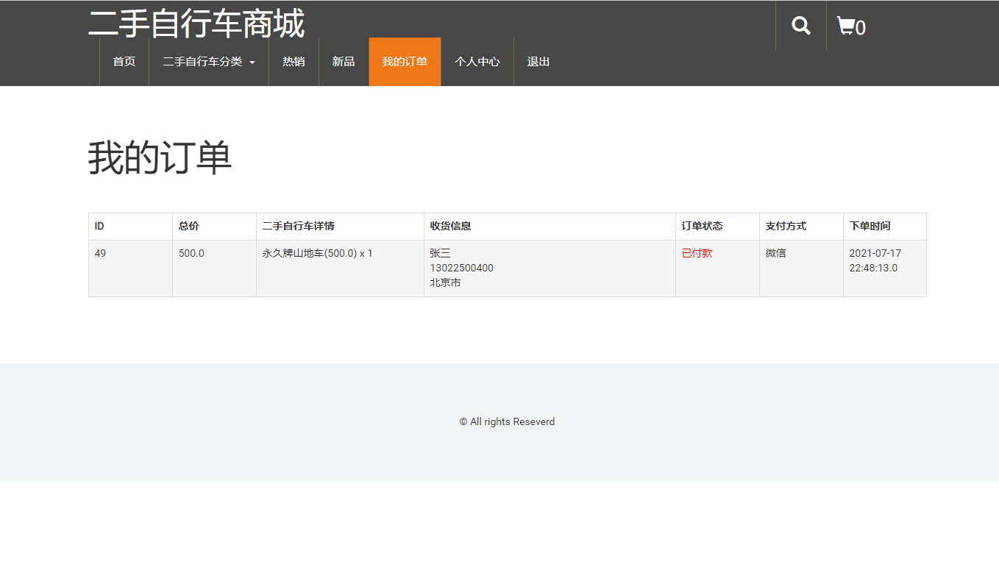
Task: Switch to the 热销 tab
Action: tap(294, 62)
